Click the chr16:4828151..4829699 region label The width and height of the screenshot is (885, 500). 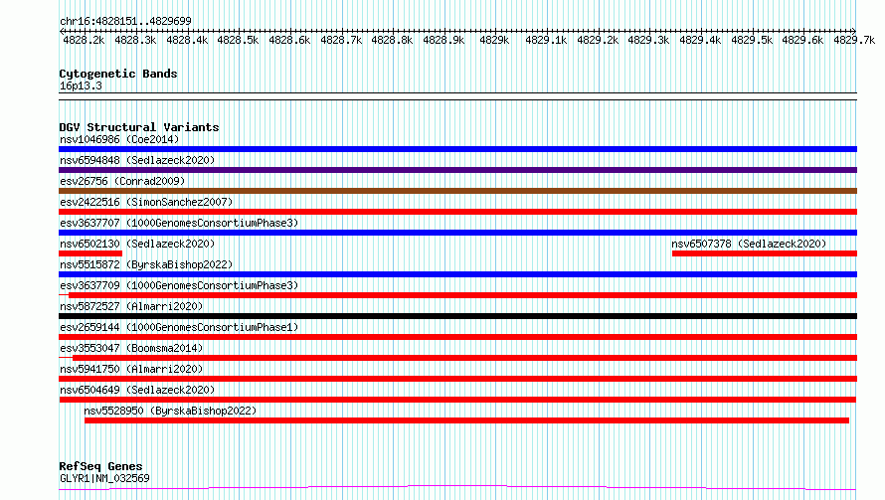125,21
